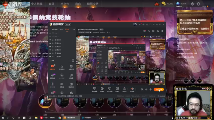Viewport: 214px width, 120px height.
Task: Add a 多媒体 media source
Action: click(117, 90)
